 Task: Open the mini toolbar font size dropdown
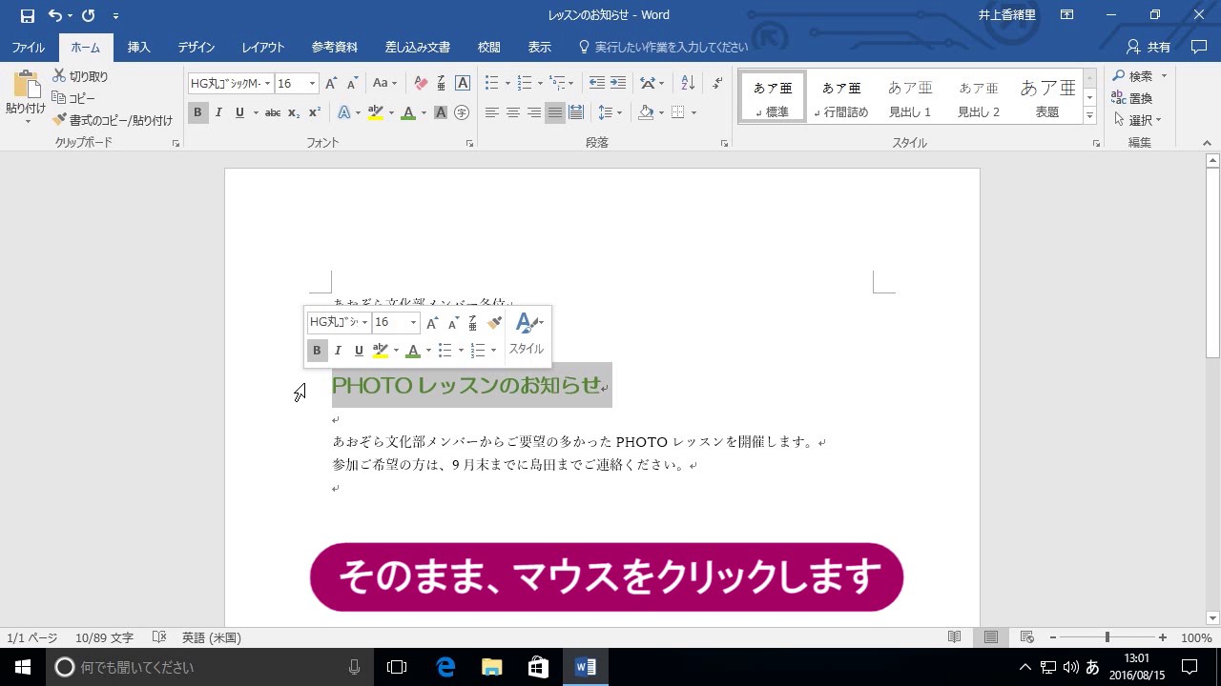point(413,323)
